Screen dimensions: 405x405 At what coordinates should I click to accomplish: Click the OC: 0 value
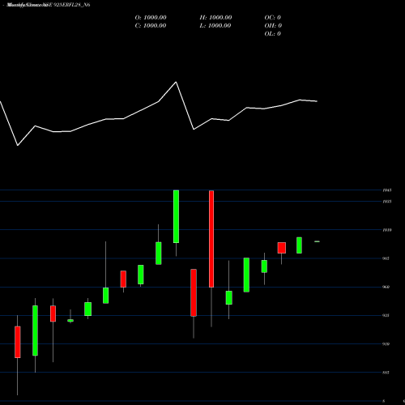pyautogui.click(x=273, y=18)
